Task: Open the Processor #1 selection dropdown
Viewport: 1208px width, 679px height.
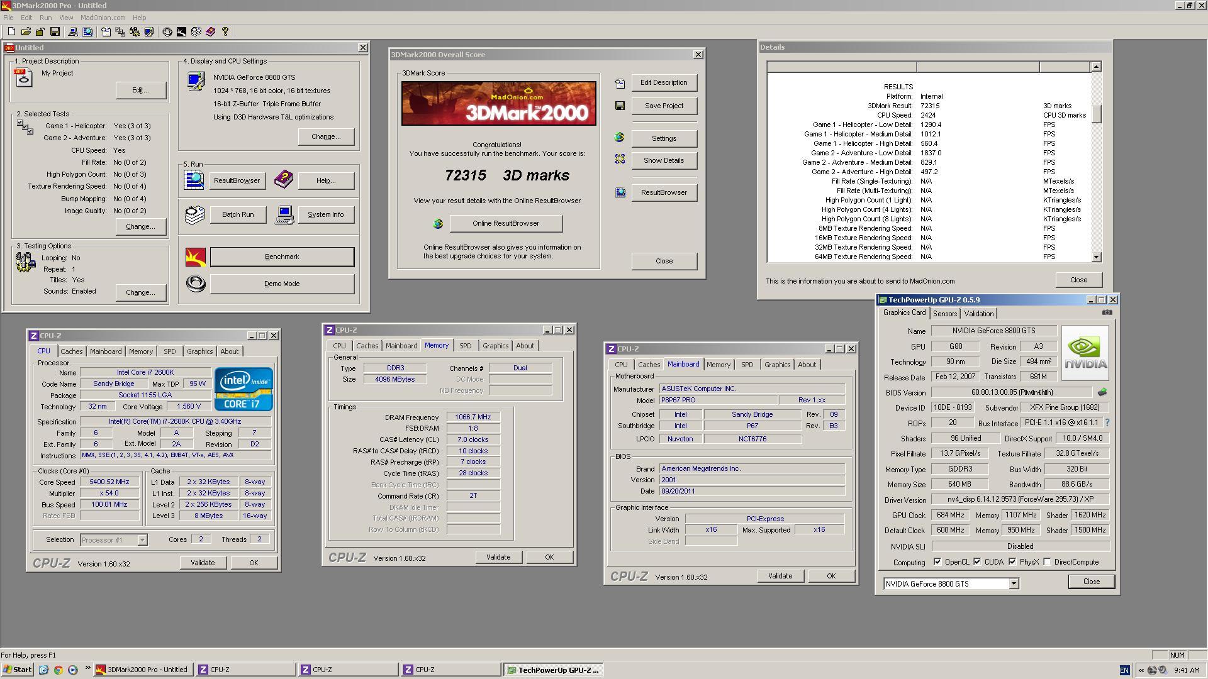Action: [x=142, y=540]
